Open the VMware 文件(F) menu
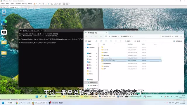 coord(3,4)
